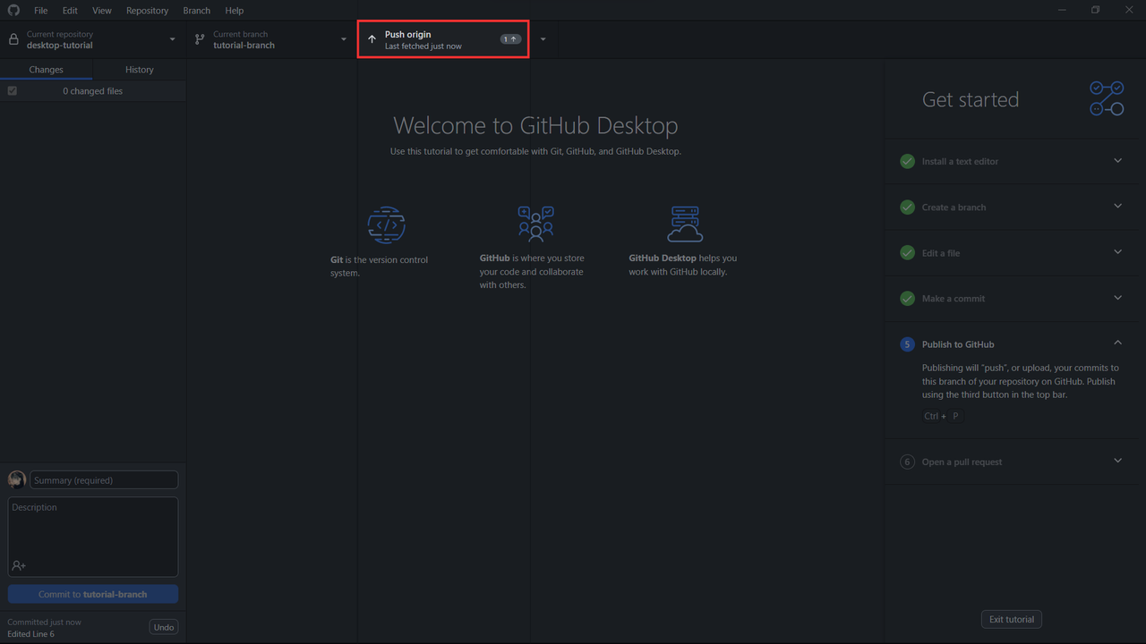Expand the Open a pull request step
Screen dimensions: 1146x644
1117,462
